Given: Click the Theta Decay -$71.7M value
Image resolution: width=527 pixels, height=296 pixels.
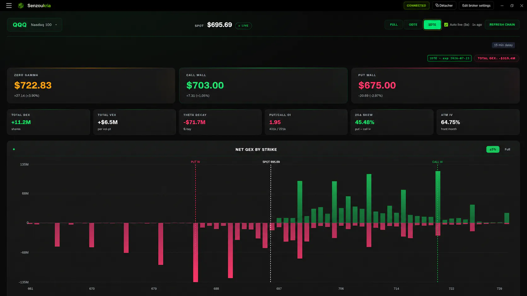Looking at the screenshot, I should [x=194, y=122].
